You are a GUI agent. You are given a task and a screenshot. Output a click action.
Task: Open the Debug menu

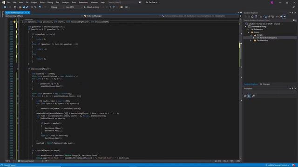pyautogui.click(x=50, y=2)
